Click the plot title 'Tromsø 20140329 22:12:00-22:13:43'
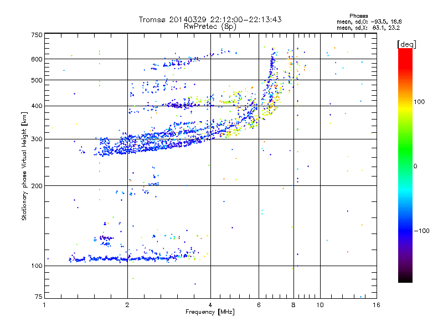The width and height of the screenshot is (443, 332). pyautogui.click(x=210, y=19)
